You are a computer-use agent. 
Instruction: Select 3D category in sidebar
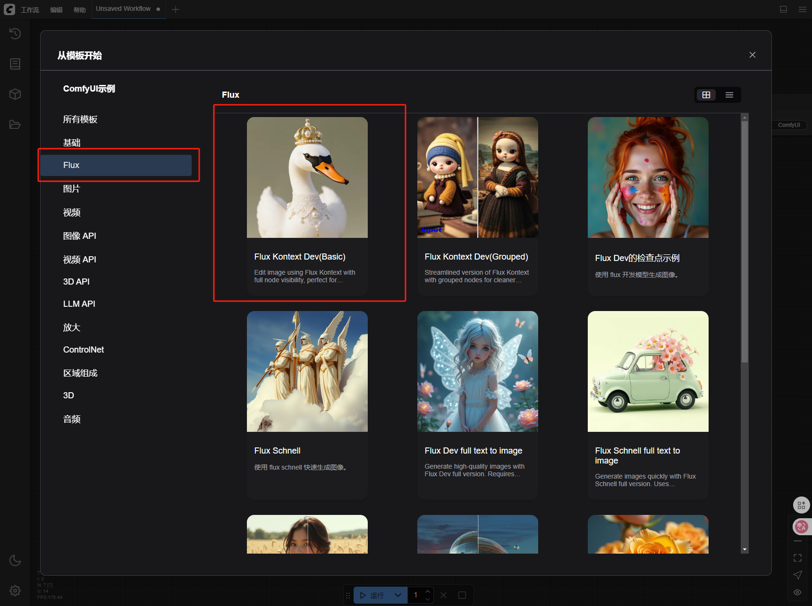click(x=116, y=395)
